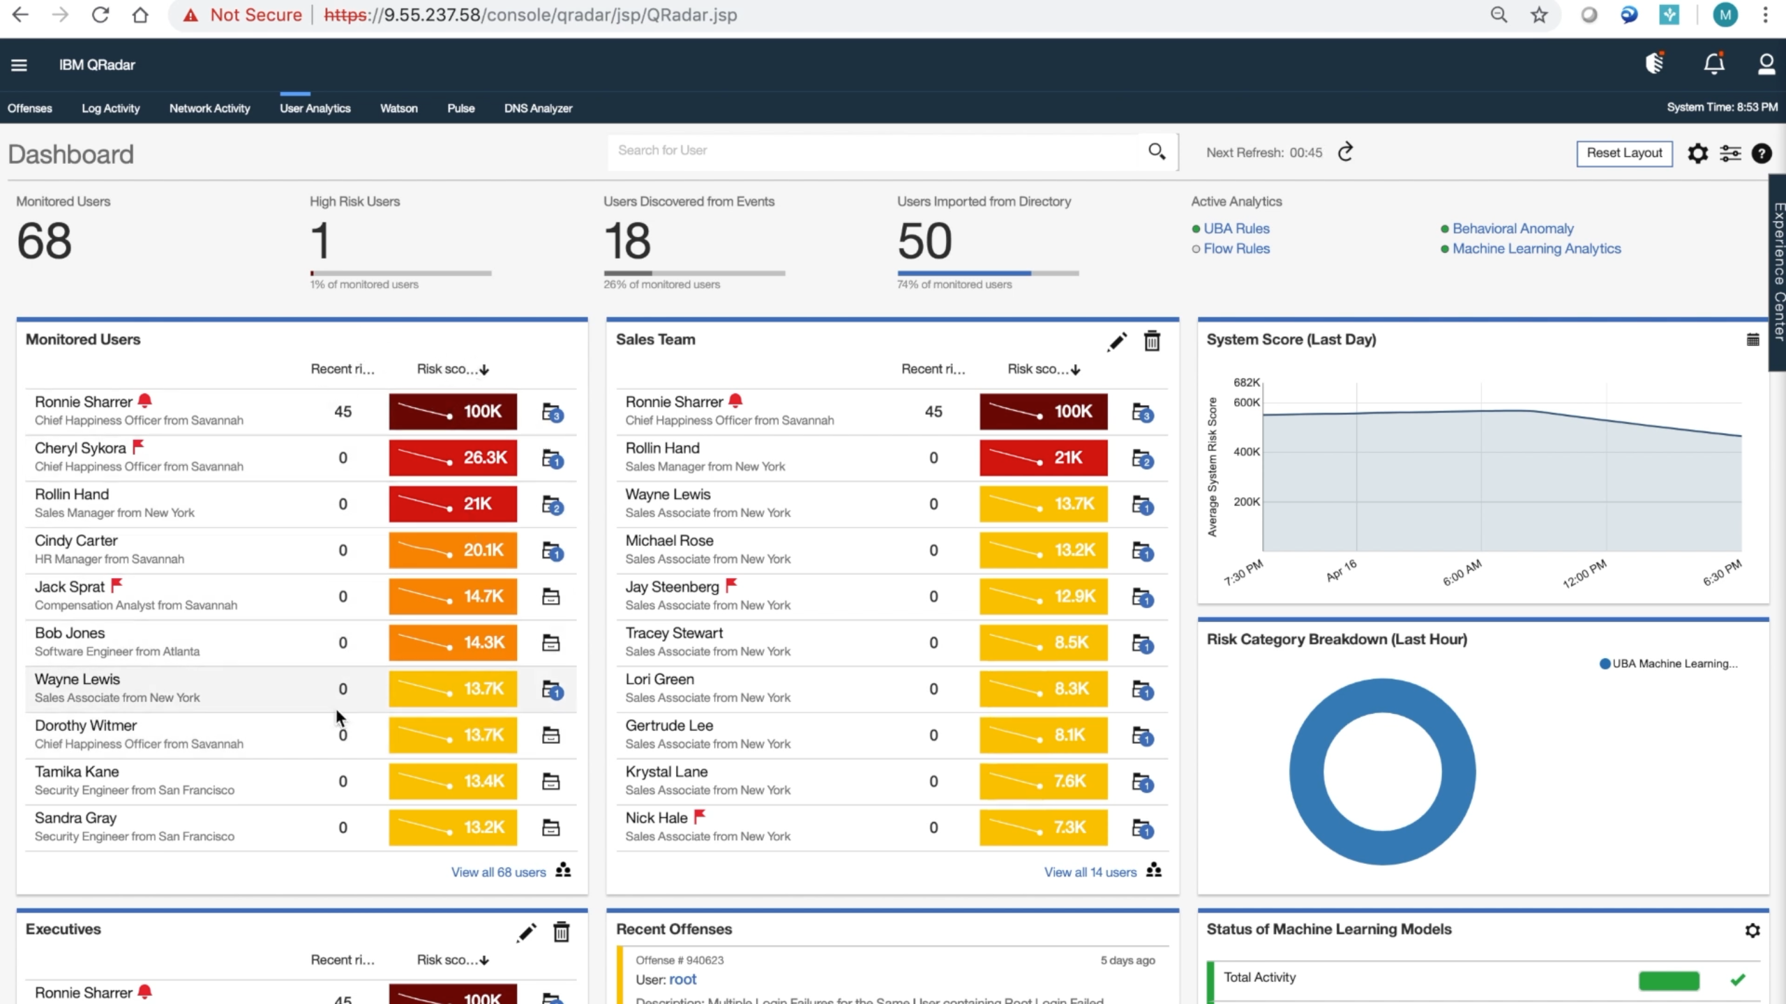Image resolution: width=1786 pixels, height=1004 pixels.
Task: Click the notifications bell icon
Action: (x=1713, y=65)
